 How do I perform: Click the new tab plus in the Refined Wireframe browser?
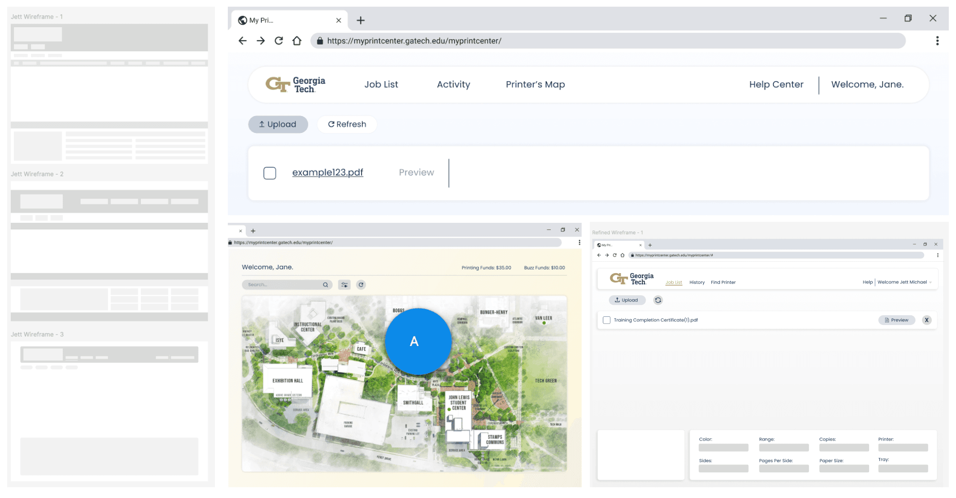coord(650,245)
